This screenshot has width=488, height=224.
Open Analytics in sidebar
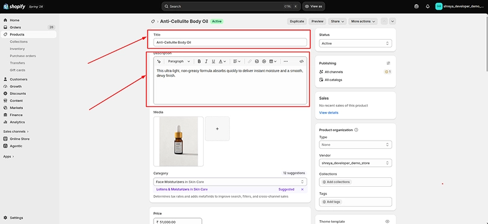pyautogui.click(x=17, y=122)
